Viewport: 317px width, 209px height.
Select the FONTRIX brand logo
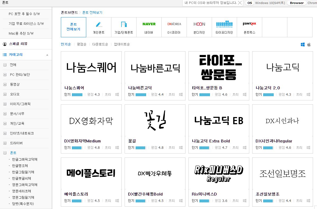tap(249, 24)
